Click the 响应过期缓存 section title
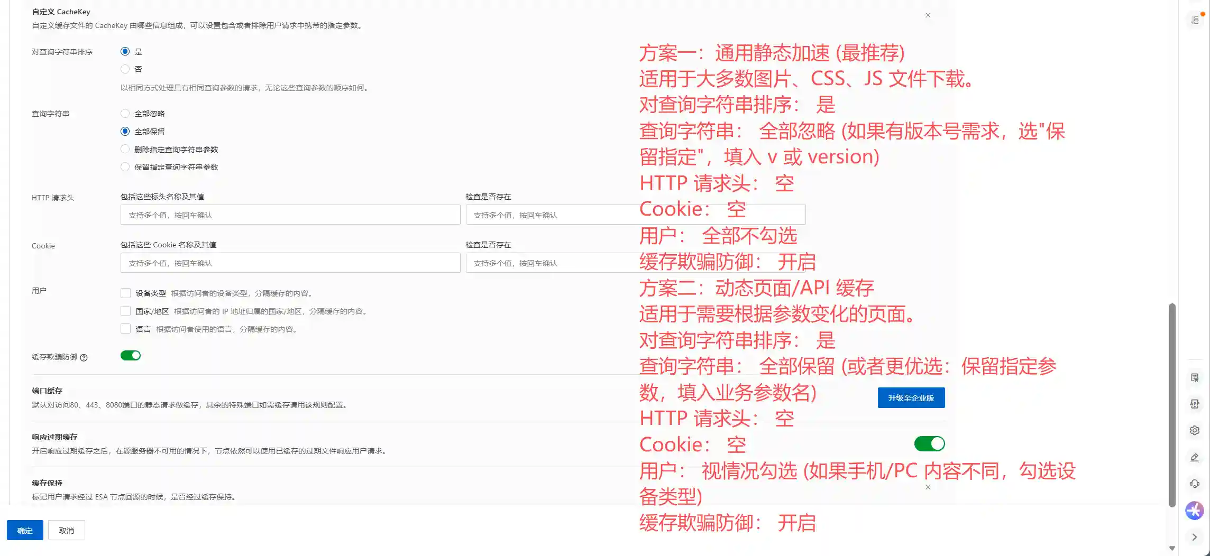1210x556 pixels. (x=54, y=437)
